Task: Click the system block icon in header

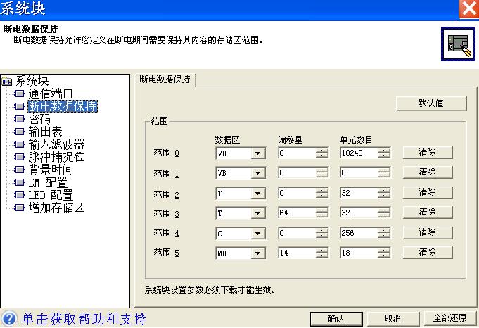Action: [x=453, y=42]
